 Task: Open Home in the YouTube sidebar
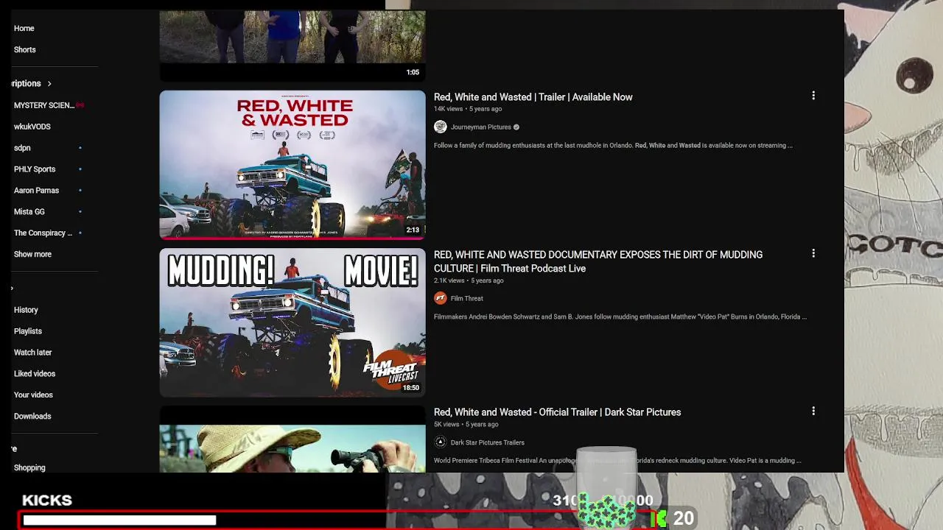(24, 28)
